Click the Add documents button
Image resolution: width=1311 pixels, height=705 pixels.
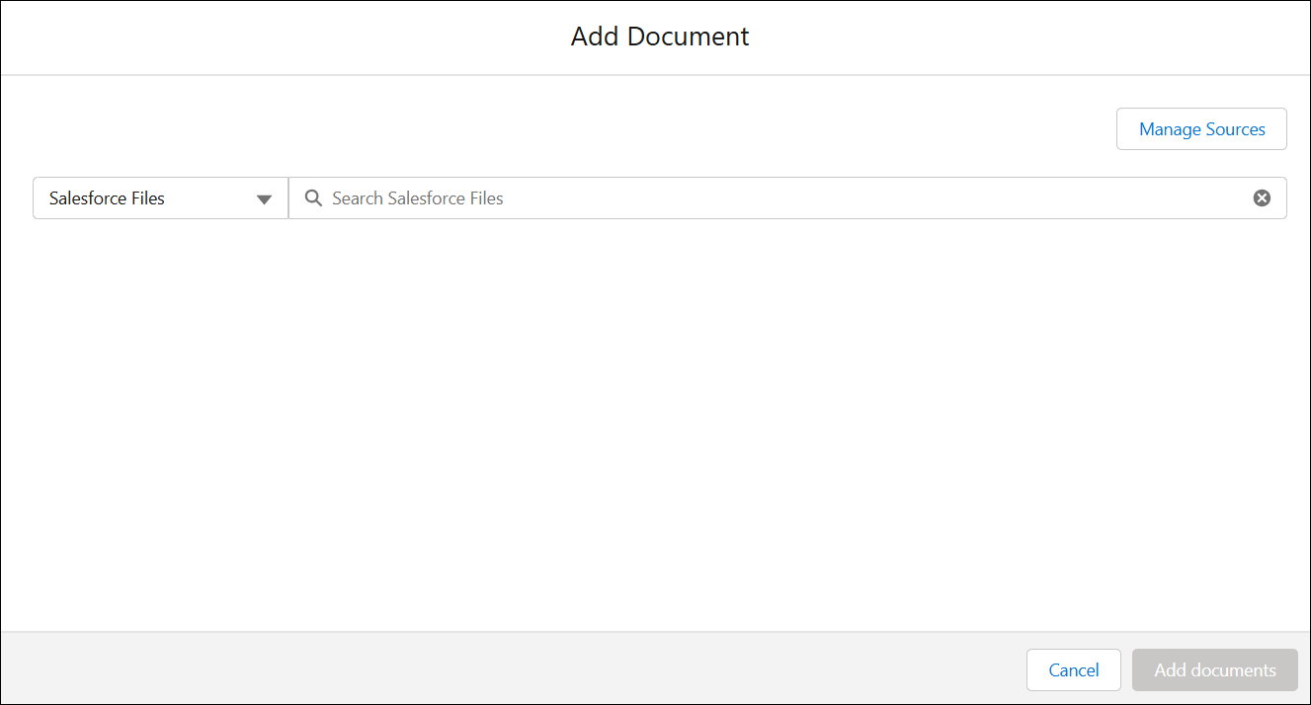(x=1215, y=669)
